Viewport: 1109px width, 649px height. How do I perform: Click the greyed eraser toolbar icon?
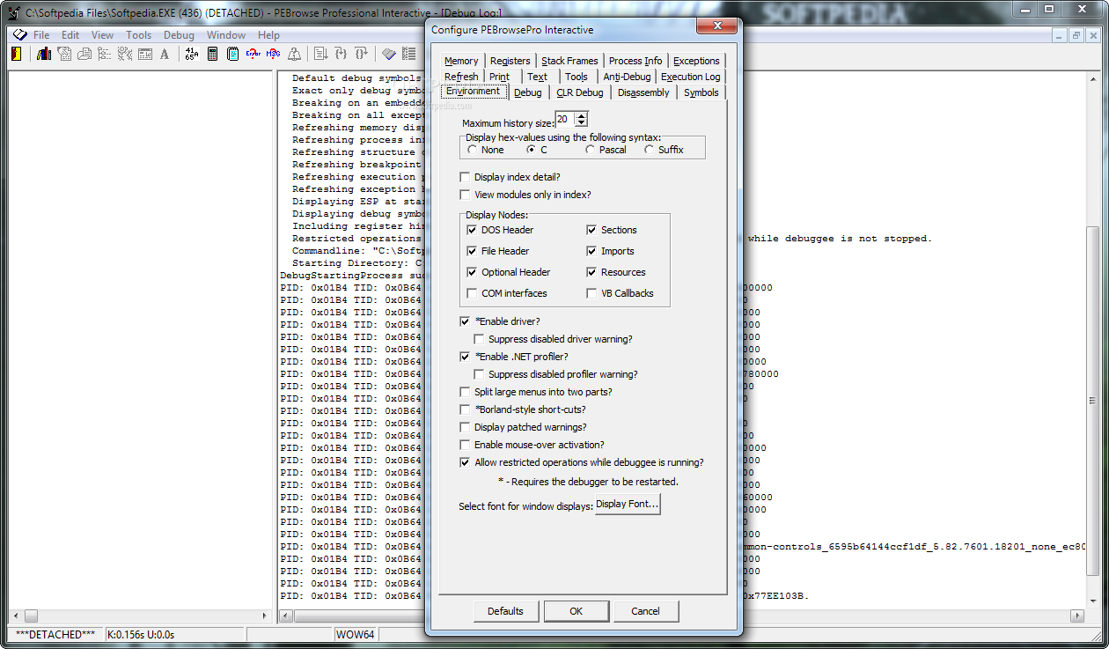point(388,54)
